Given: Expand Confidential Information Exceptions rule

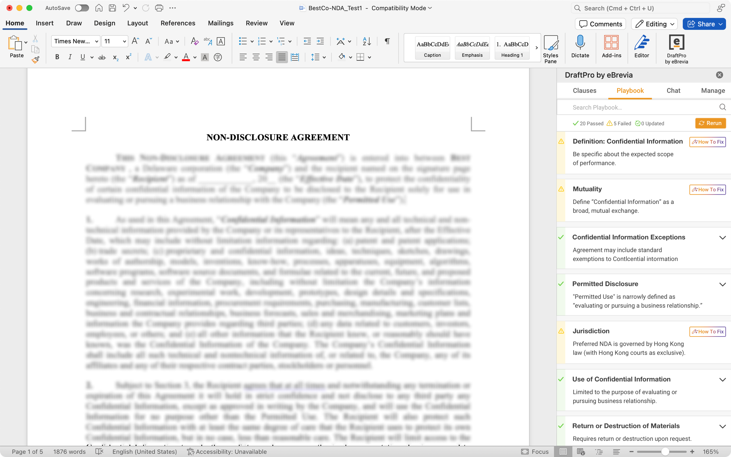Looking at the screenshot, I should pos(722,238).
